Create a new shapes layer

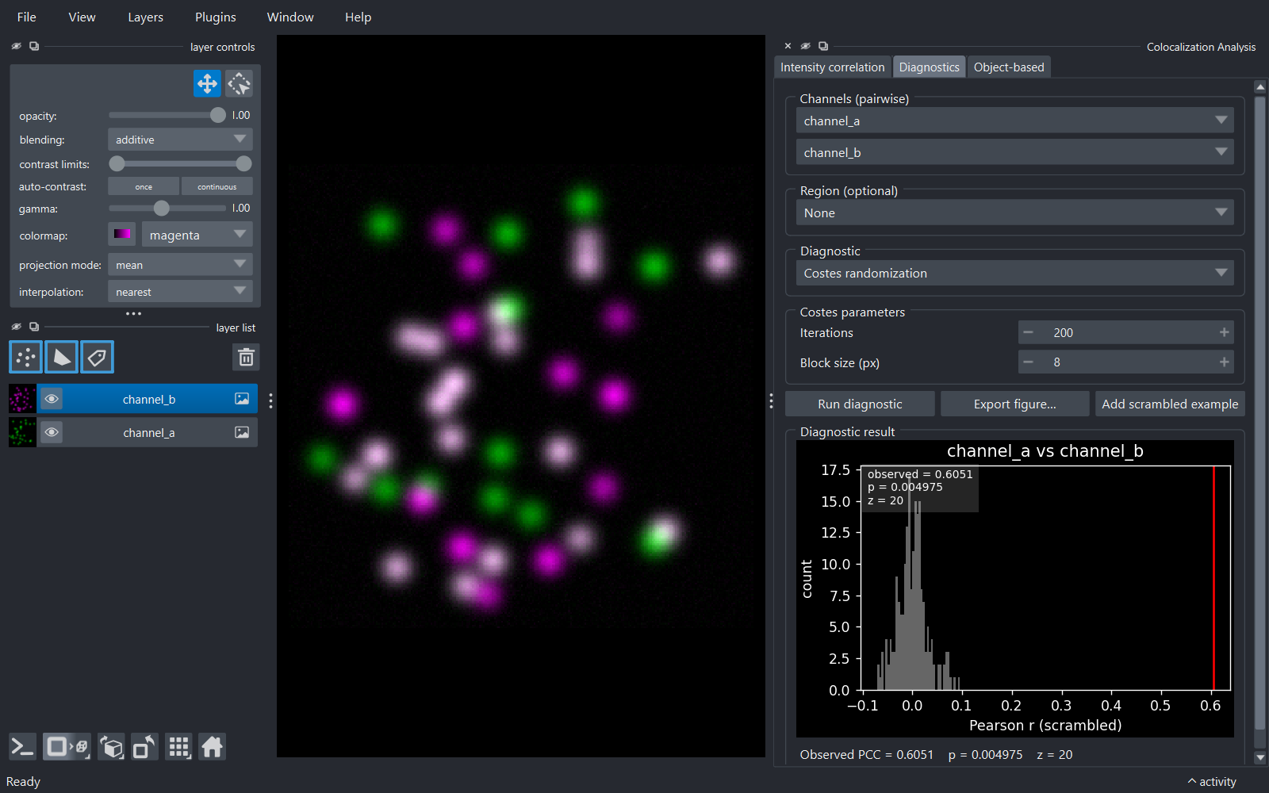pyautogui.click(x=61, y=357)
